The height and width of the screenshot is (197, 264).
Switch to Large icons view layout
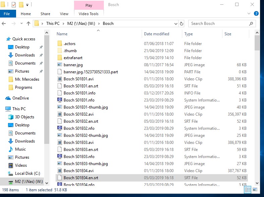pos(255,190)
